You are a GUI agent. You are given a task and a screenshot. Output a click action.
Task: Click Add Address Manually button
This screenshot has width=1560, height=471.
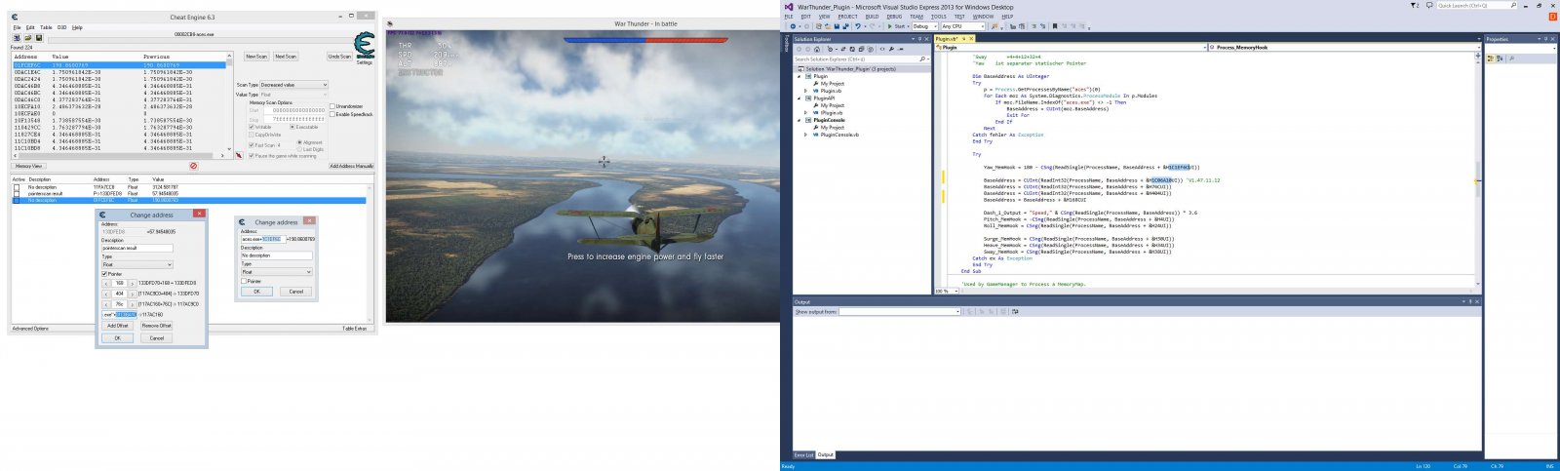(351, 166)
